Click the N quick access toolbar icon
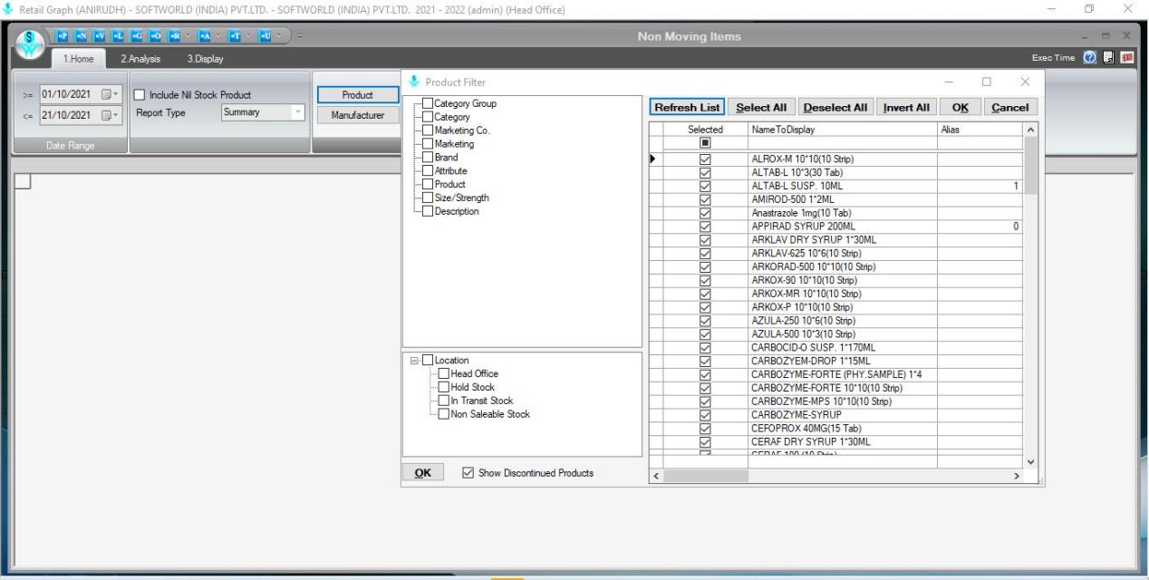Image resolution: width=1149 pixels, height=580 pixels. 81,36
